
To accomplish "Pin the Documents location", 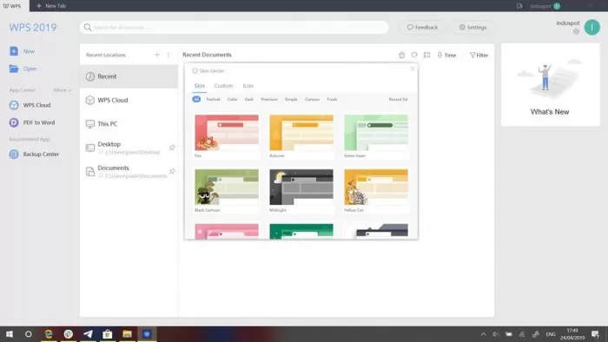I will pyautogui.click(x=172, y=171).
